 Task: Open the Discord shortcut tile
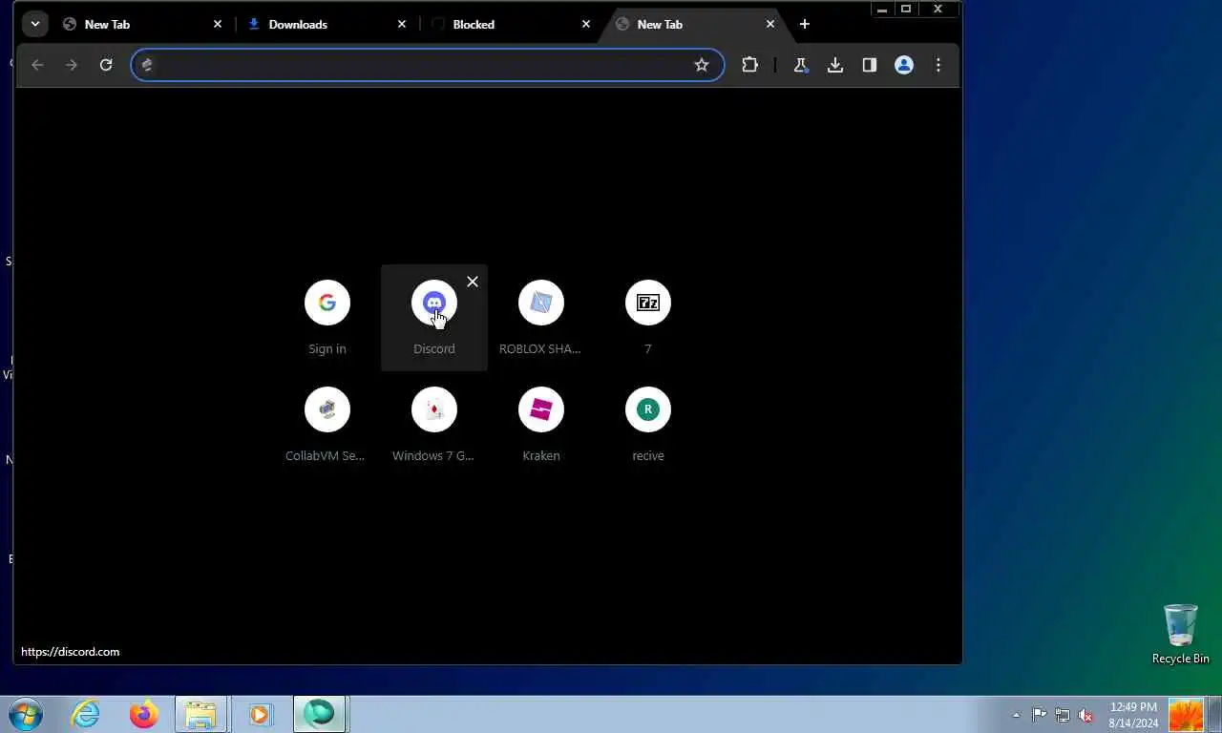(434, 318)
